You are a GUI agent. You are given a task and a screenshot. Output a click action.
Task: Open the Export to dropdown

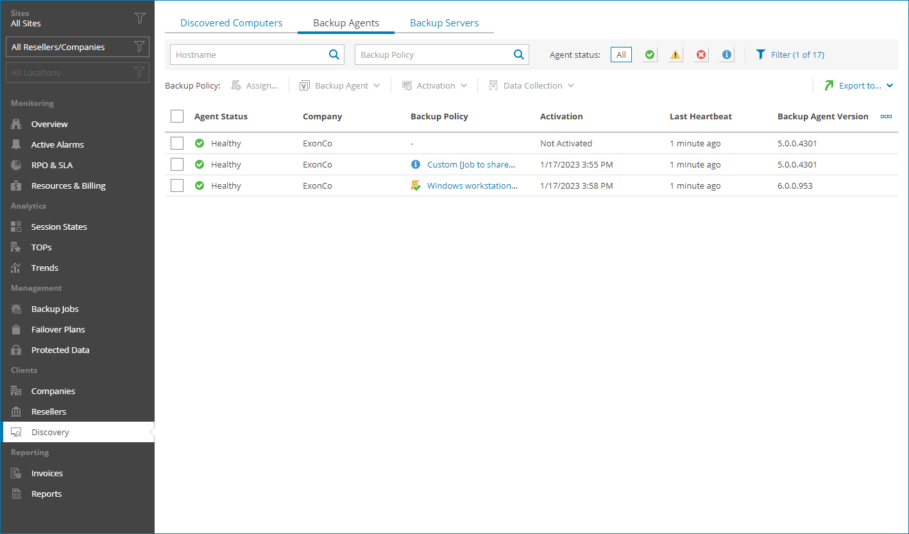(x=858, y=85)
